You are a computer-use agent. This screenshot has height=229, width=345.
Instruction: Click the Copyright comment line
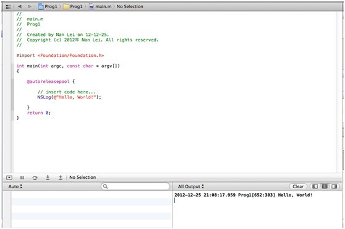pyautogui.click(x=88, y=40)
